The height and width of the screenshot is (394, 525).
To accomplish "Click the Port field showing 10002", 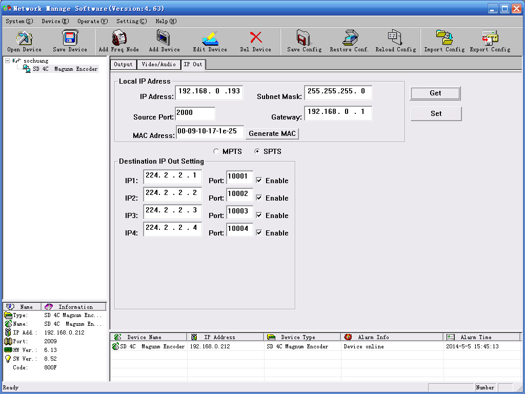I will point(240,194).
